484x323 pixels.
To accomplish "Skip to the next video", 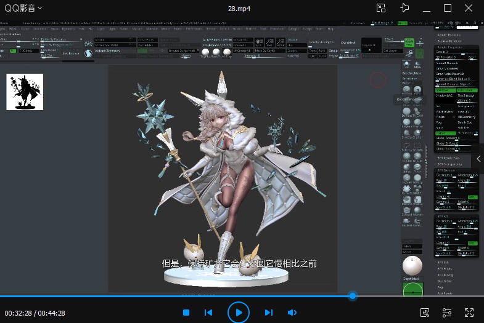I will click(x=269, y=313).
